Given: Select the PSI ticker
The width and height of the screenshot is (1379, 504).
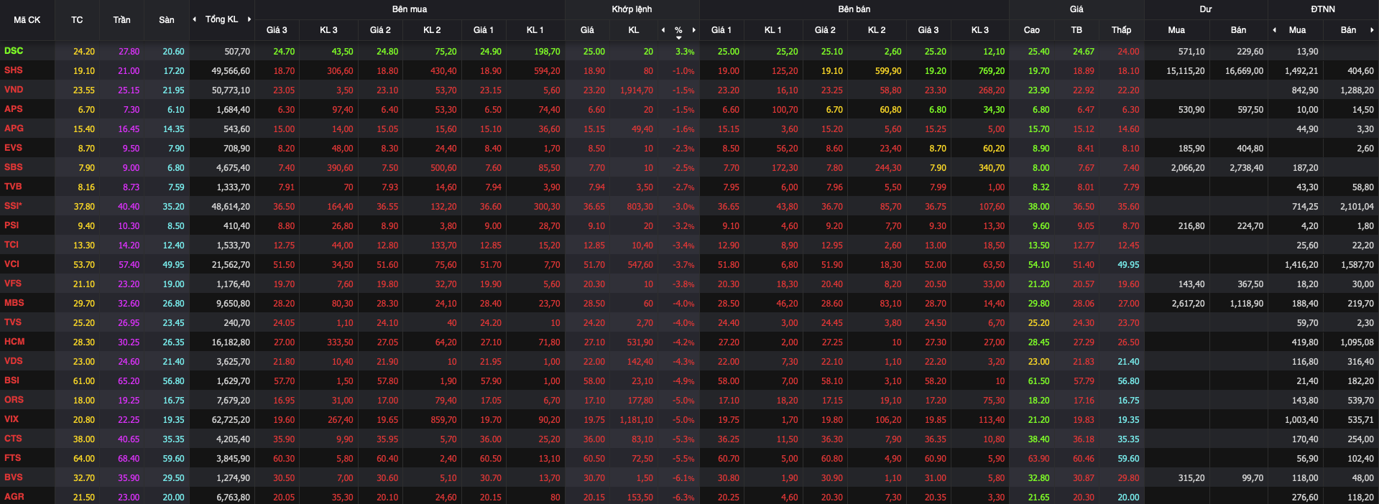Looking at the screenshot, I should tap(11, 225).
